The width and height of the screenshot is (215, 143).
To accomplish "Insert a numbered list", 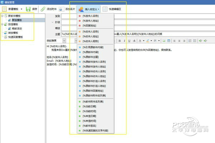I will 190,41.
